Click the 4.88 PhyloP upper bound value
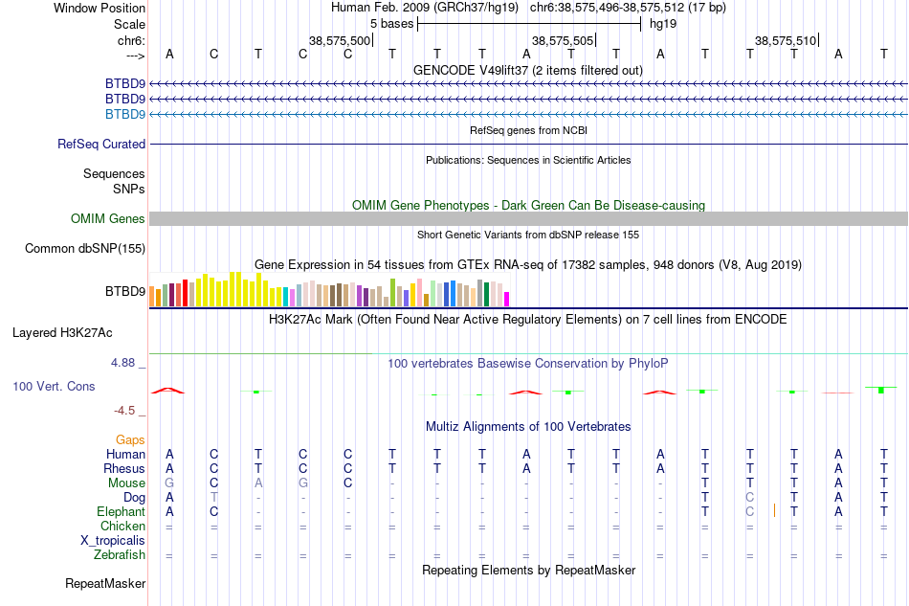The height and width of the screenshot is (606, 909). point(122,363)
